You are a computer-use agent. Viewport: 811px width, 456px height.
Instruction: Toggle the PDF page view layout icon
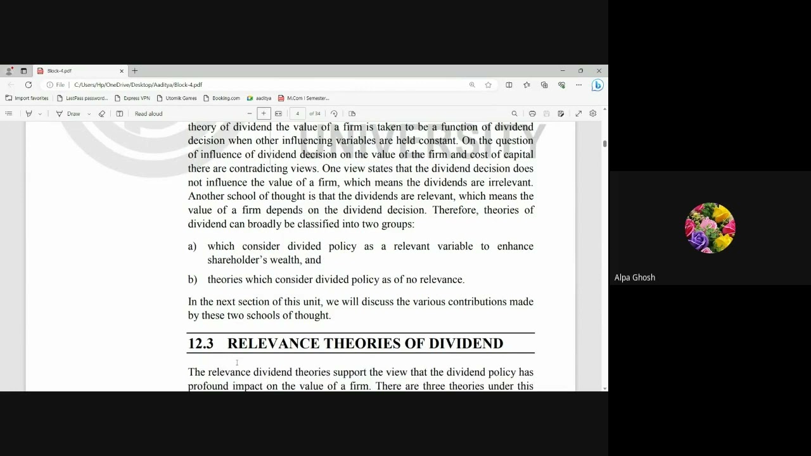click(120, 113)
